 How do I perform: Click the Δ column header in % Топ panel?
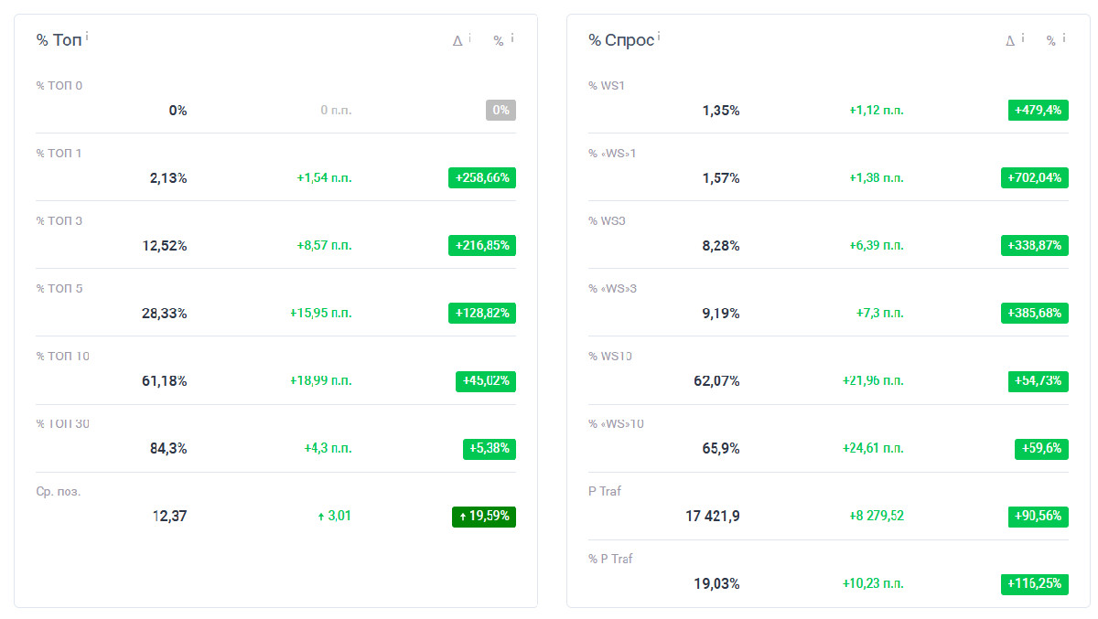coord(457,40)
